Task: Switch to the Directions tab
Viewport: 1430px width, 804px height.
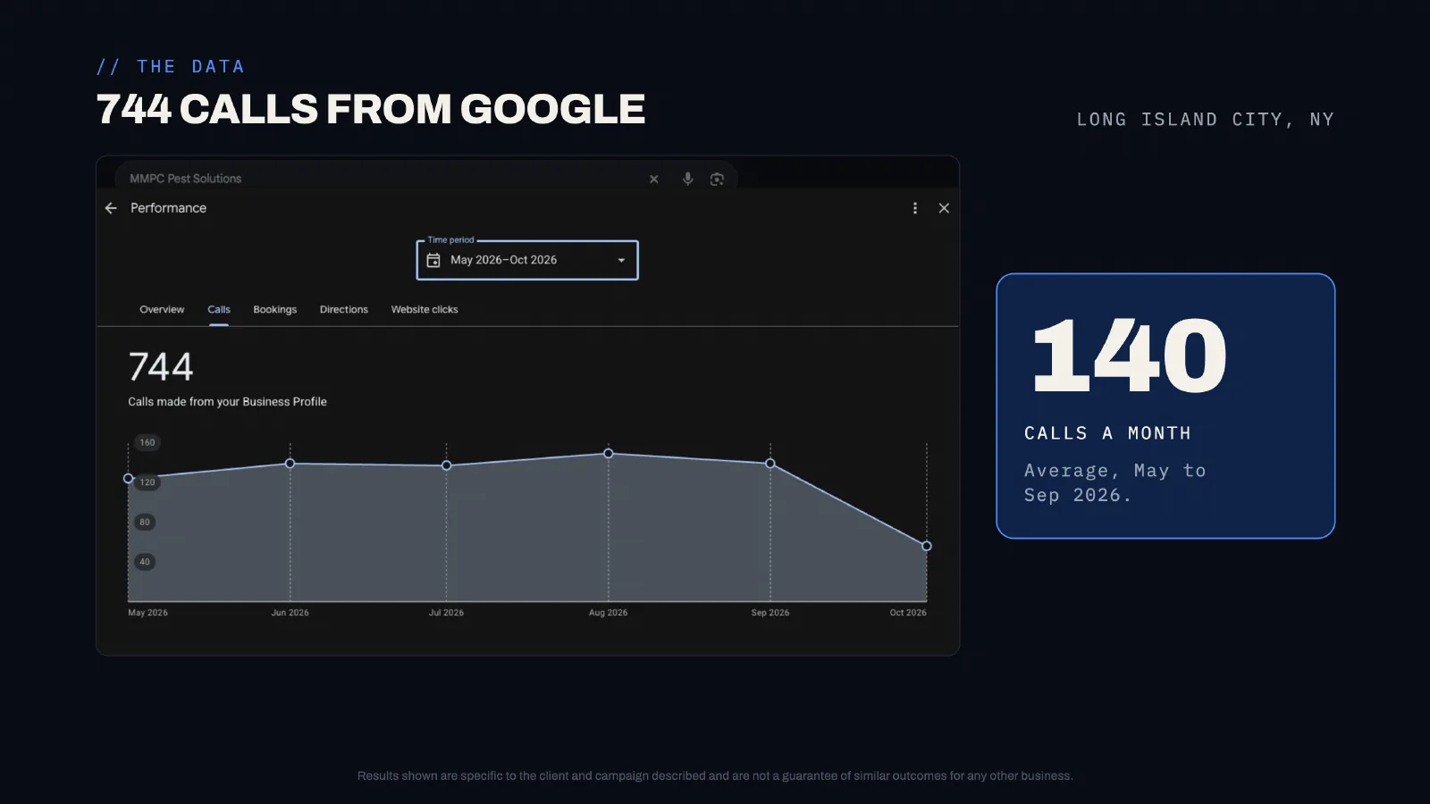Action: (x=344, y=310)
